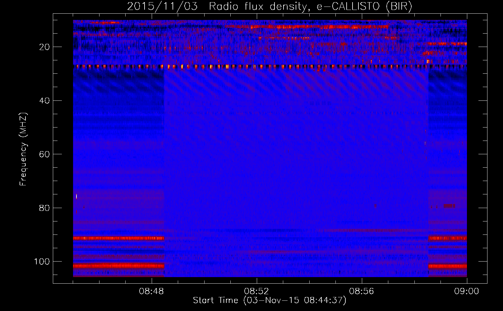Click the 40 frequency tick label

pos(45,101)
